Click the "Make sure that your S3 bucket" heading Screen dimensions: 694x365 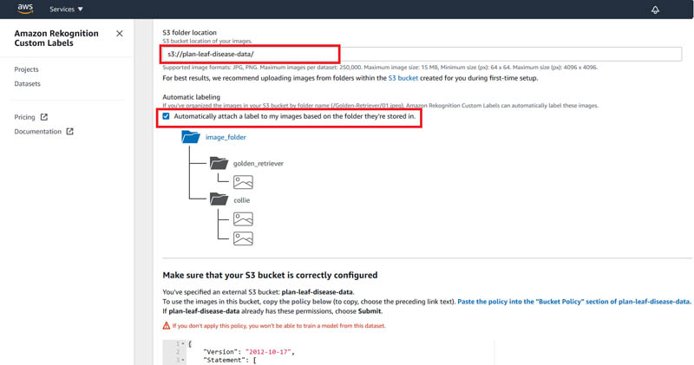point(270,275)
